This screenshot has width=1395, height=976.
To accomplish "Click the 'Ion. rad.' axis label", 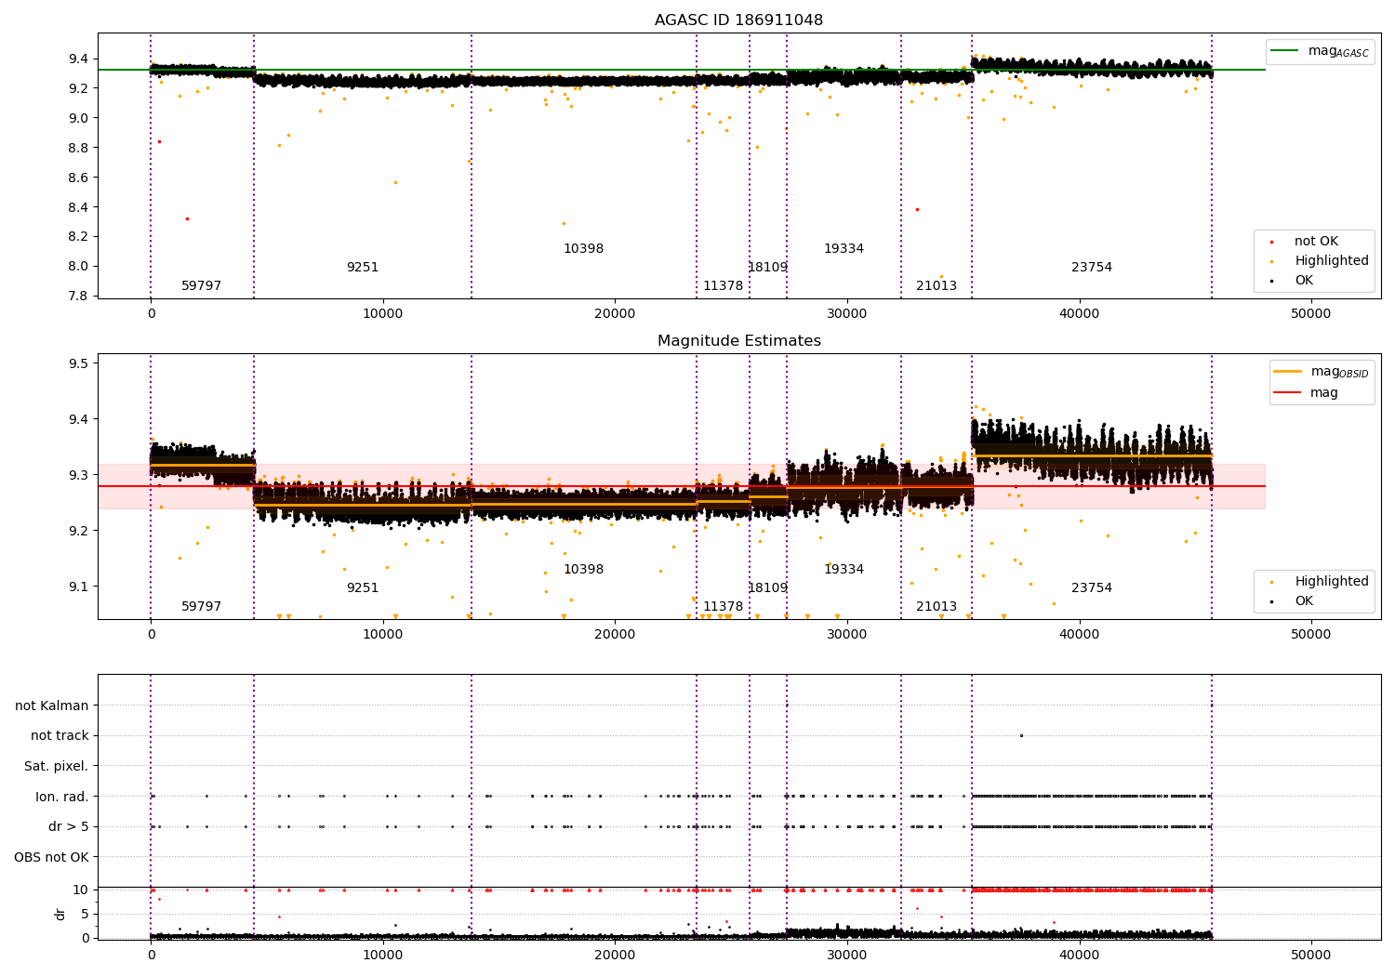I will [x=62, y=797].
